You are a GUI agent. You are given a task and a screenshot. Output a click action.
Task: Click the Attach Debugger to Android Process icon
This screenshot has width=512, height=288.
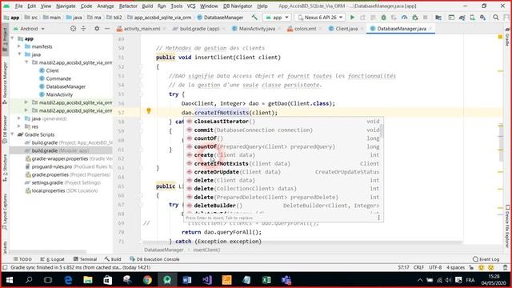tap(415, 18)
